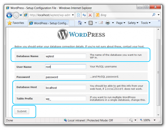Click the Table Prefix field
The width and height of the screenshot is (168, 130).
pyautogui.click(x=66, y=99)
